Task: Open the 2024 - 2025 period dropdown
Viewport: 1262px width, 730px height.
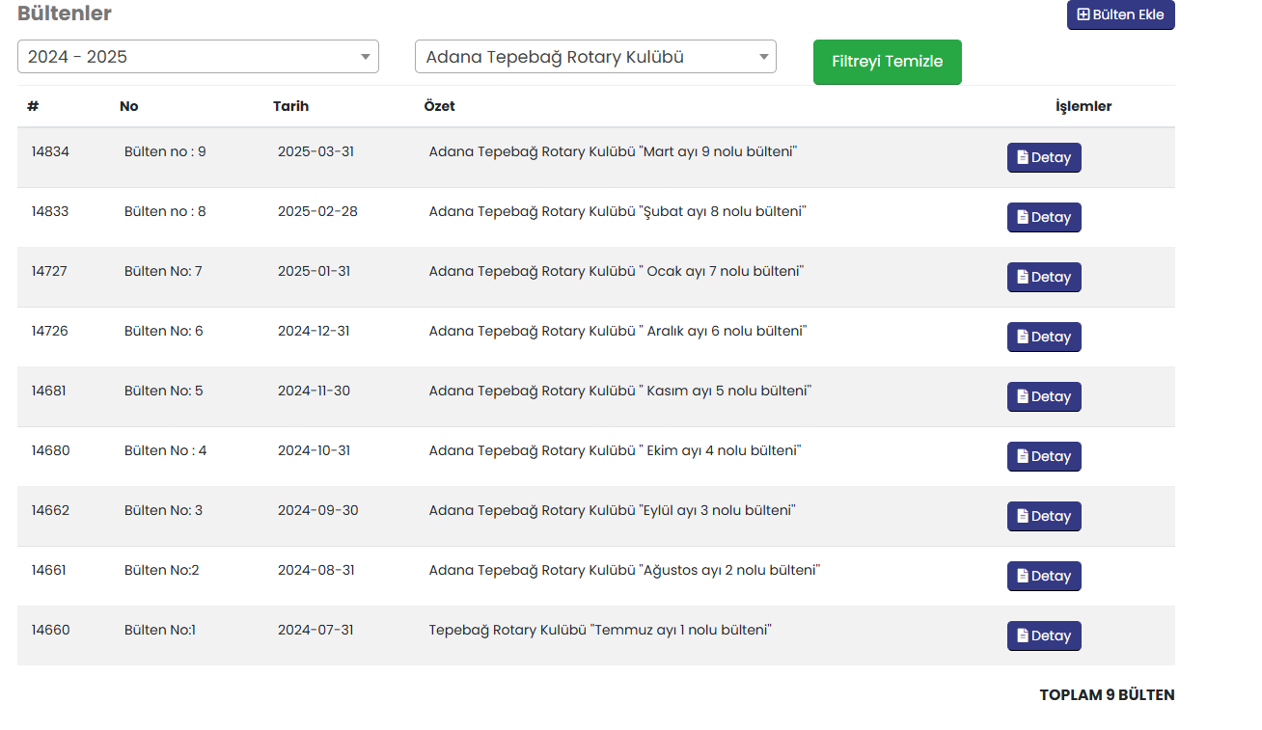Action: [x=198, y=56]
